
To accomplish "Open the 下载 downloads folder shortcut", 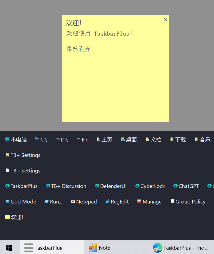I will tap(178, 140).
